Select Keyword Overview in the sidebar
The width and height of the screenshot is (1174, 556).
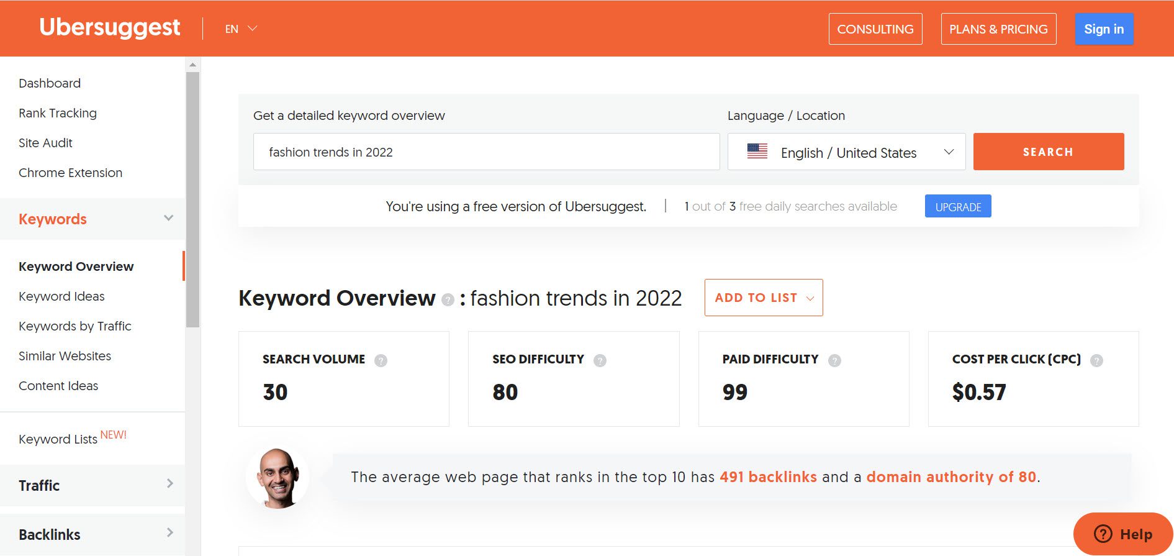(x=76, y=267)
